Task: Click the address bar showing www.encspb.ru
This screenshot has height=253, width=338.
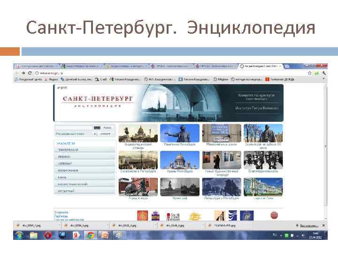Action: (x=170, y=73)
